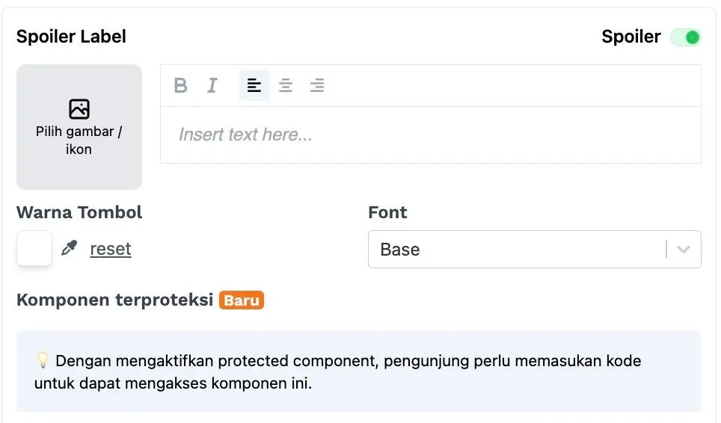Click the orange Baru badge

(242, 300)
